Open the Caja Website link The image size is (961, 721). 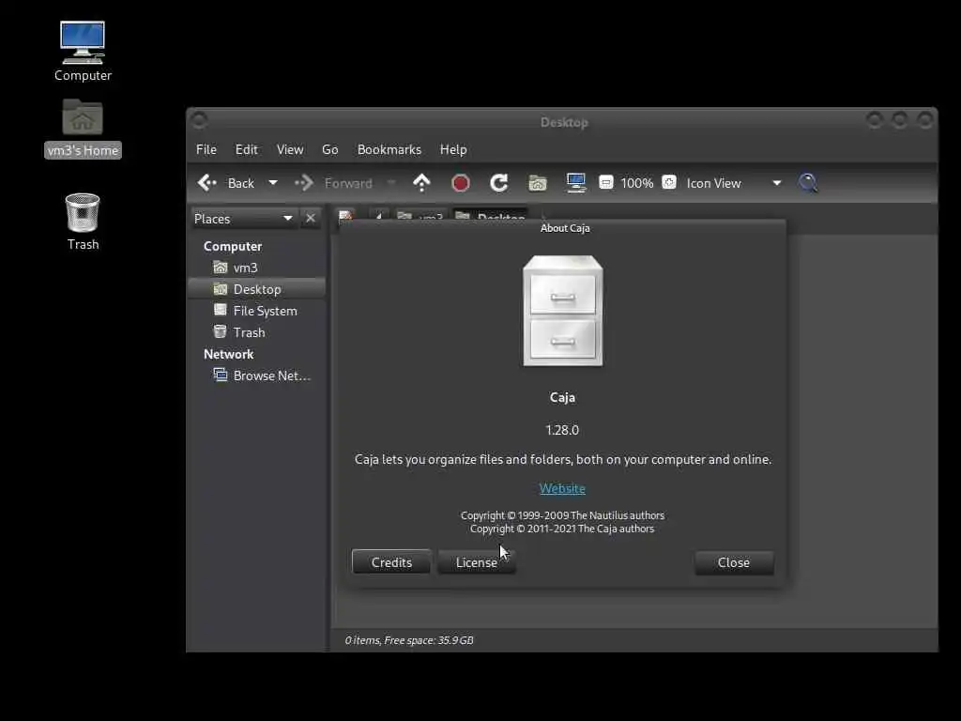point(562,488)
